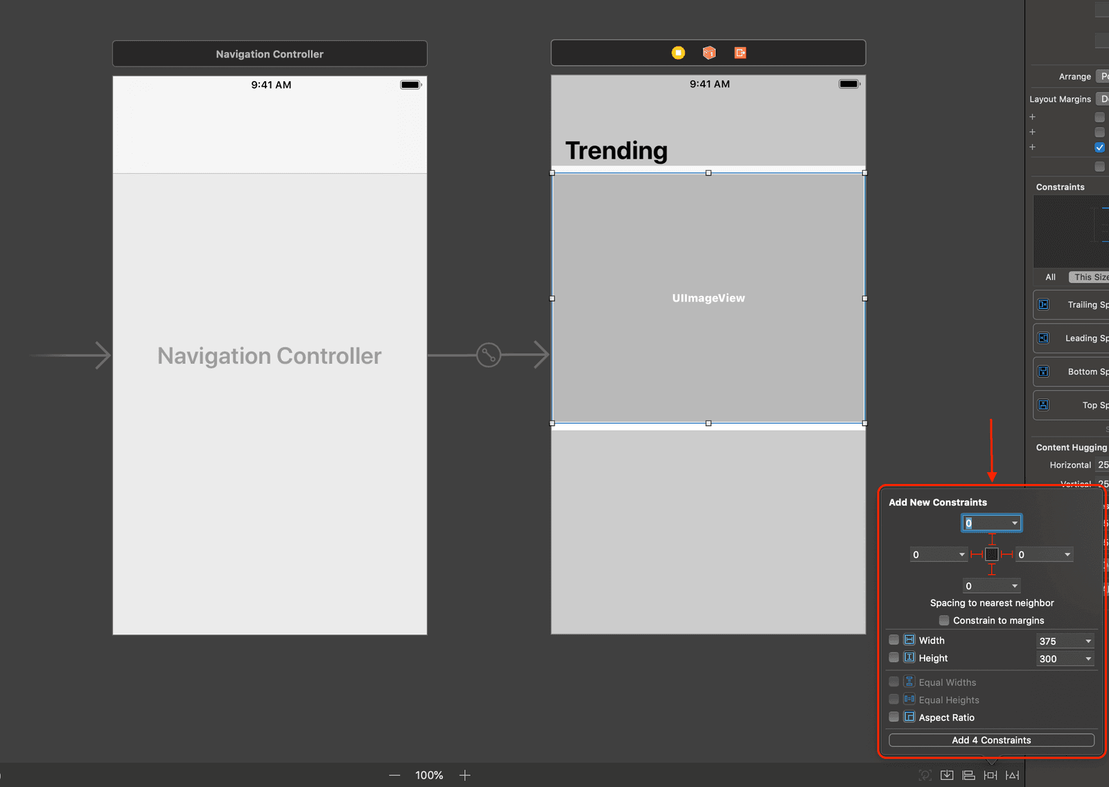This screenshot has width=1109, height=787.
Task: Open the bottom spacing dropdown arrow
Action: pos(1015,587)
